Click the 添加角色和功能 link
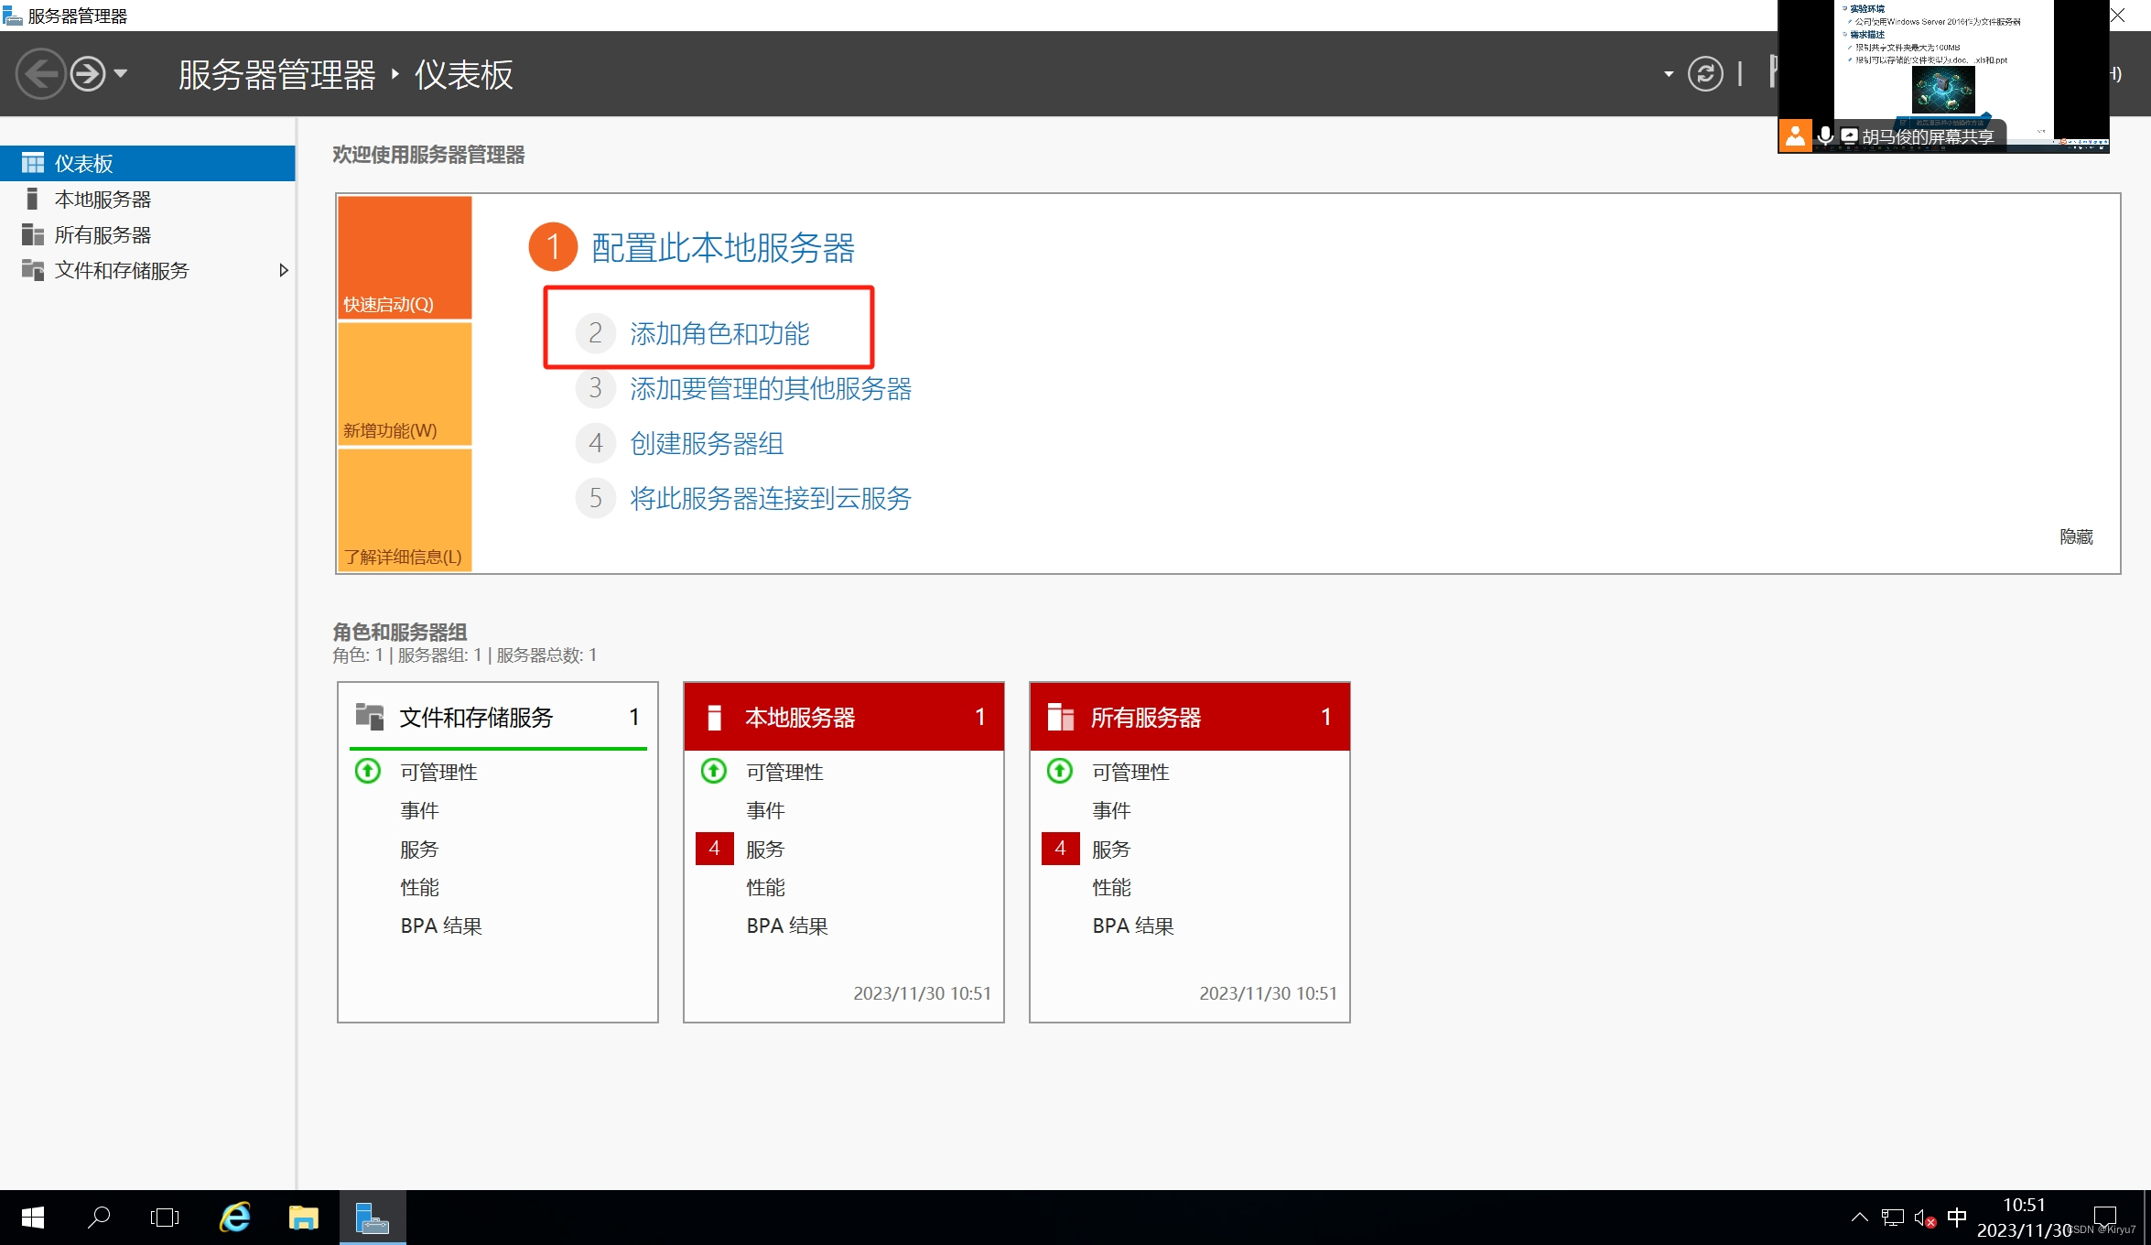Viewport: 2151px width, 1245px height. 719,333
